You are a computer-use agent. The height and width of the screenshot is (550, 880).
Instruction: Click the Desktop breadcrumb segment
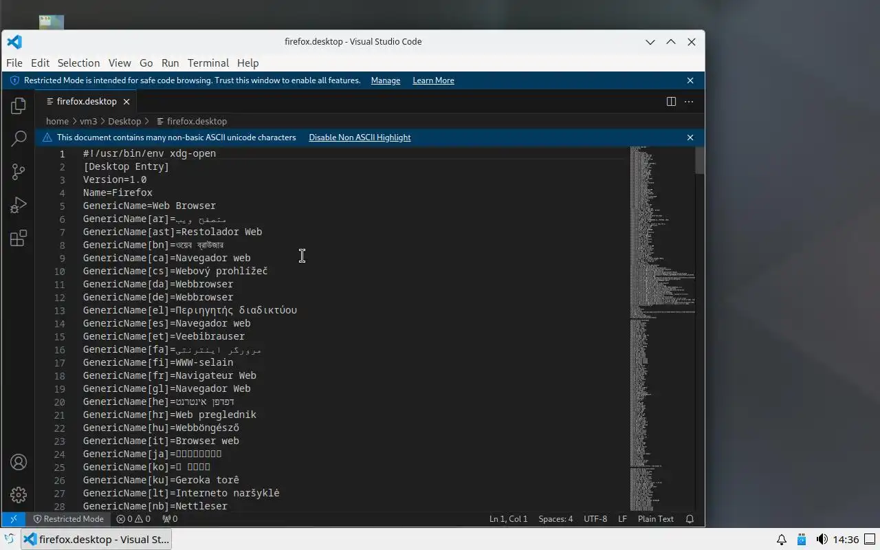pyautogui.click(x=124, y=121)
